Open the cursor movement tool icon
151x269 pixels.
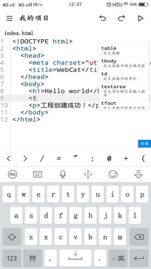pyautogui.click(x=88, y=174)
